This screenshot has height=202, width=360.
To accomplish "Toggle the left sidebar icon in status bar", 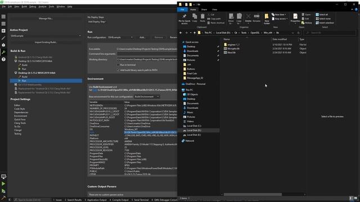I will 10,200.
